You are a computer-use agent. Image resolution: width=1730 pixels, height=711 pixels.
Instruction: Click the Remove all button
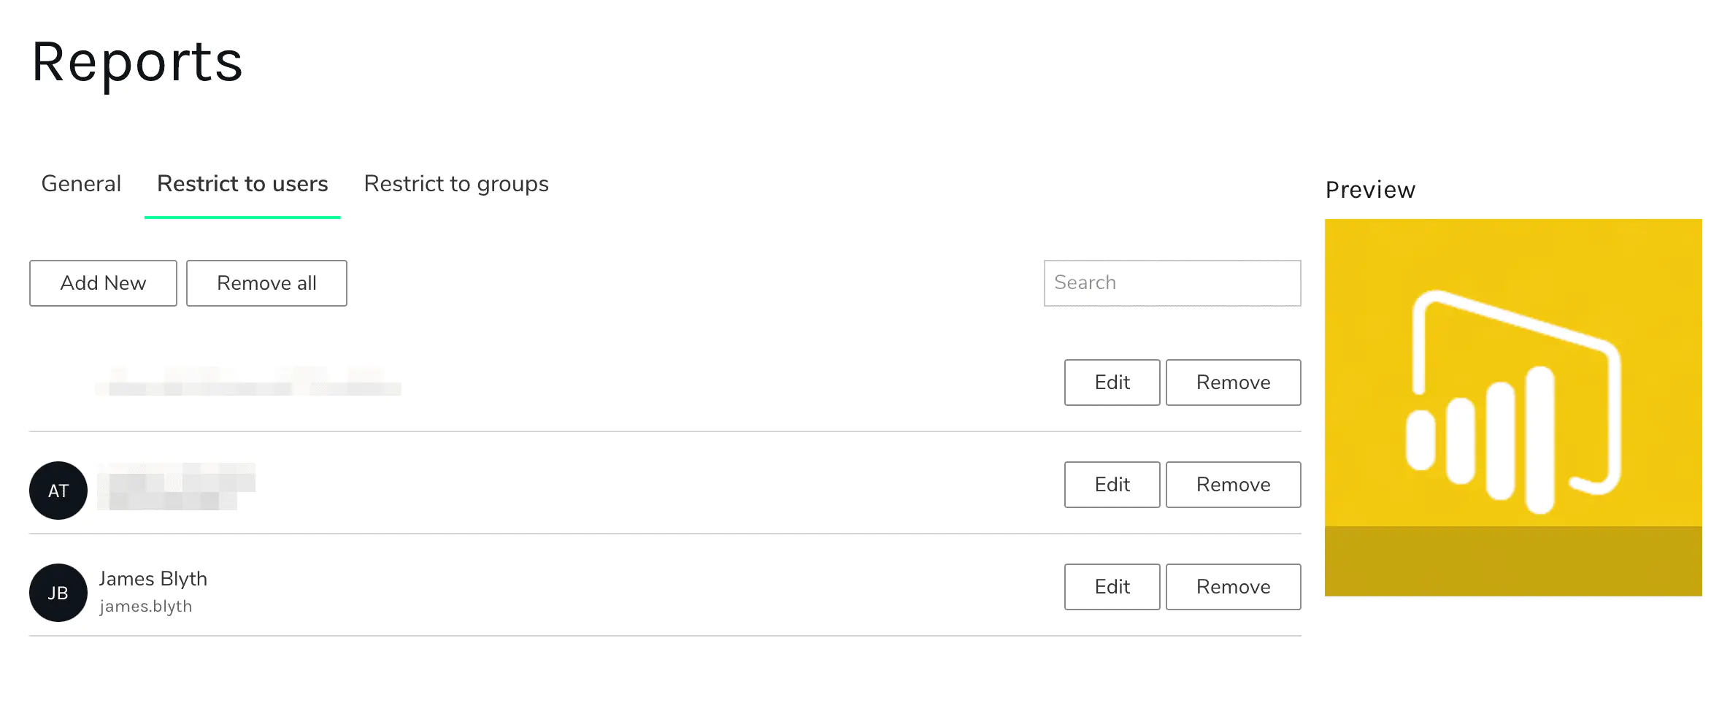(x=266, y=283)
